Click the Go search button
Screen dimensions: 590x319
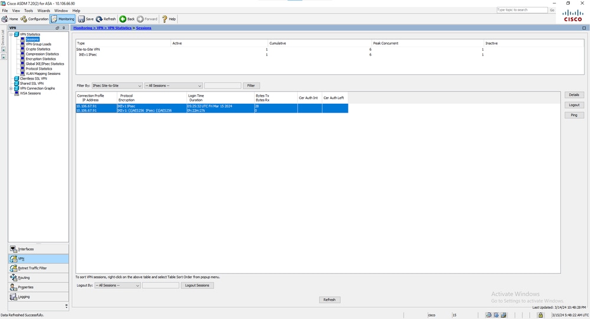coord(552,10)
